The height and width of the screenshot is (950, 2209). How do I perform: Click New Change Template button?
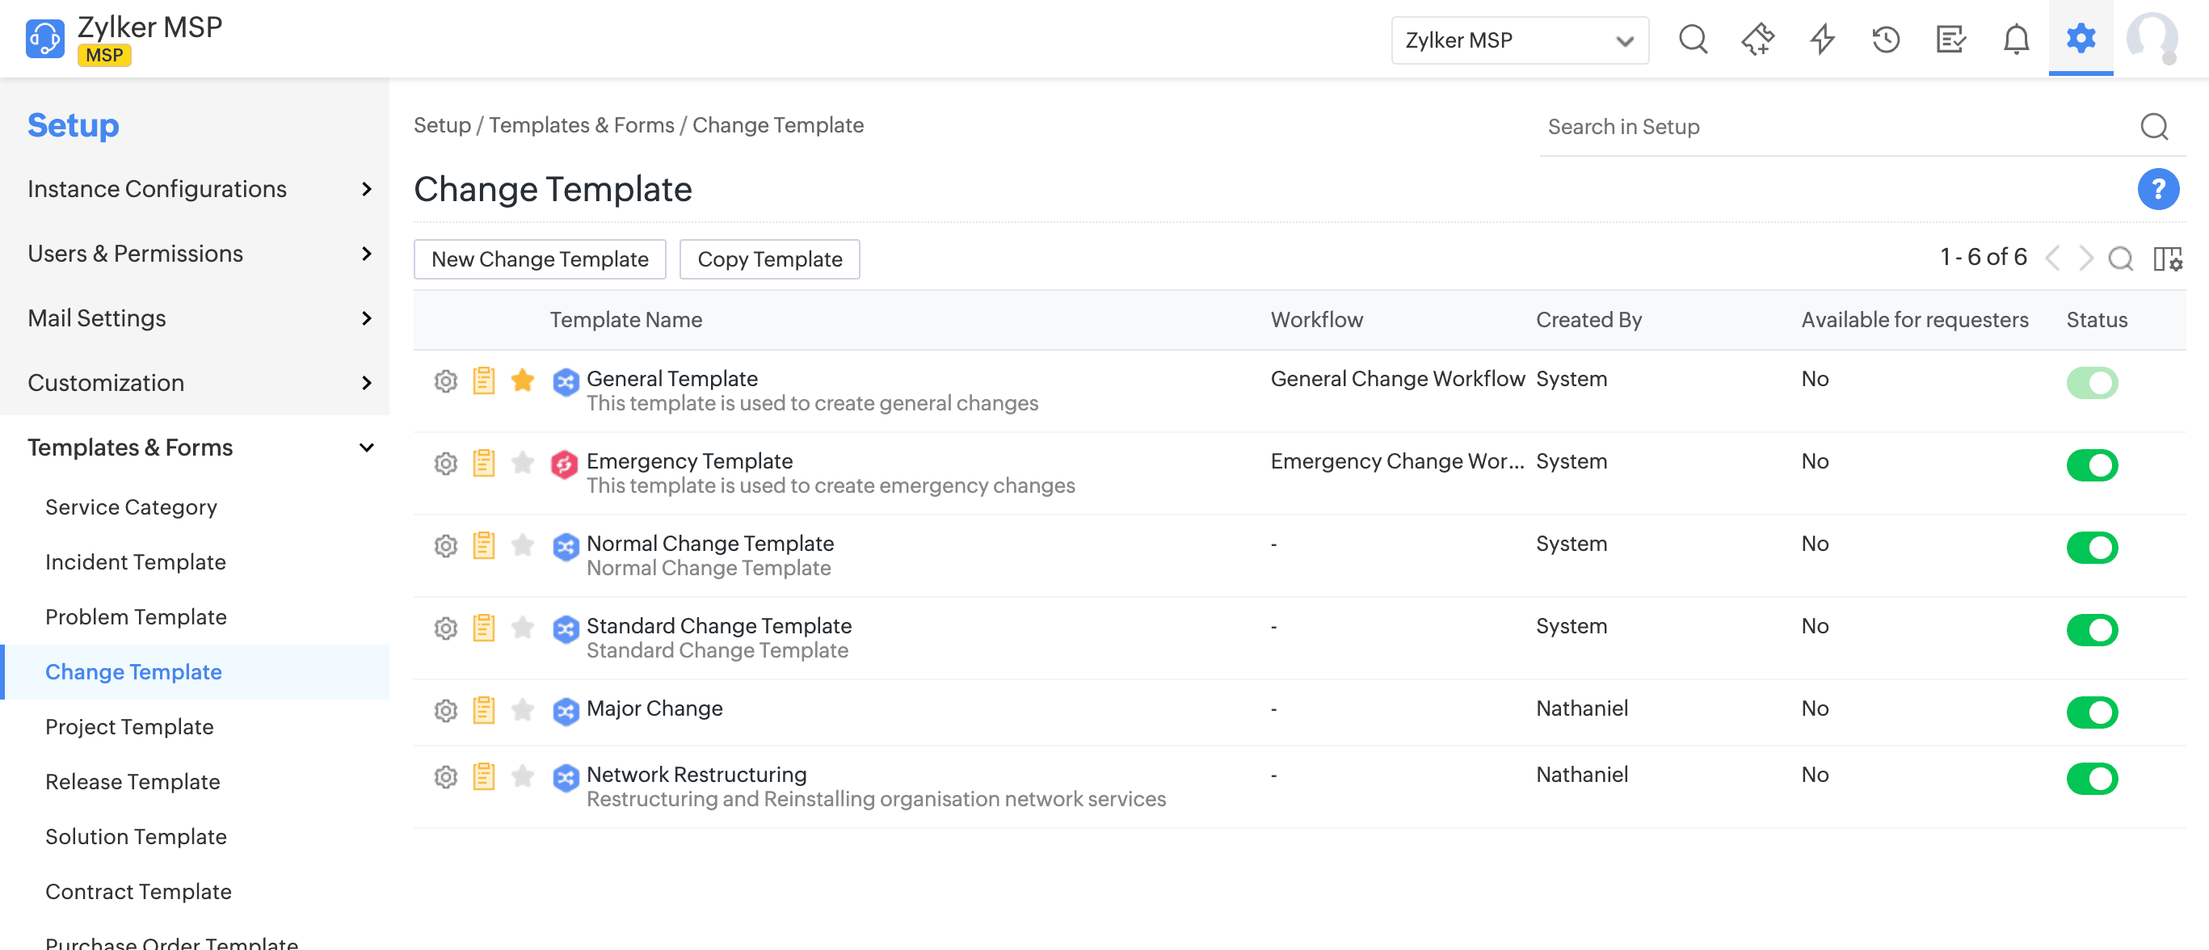pyautogui.click(x=540, y=259)
